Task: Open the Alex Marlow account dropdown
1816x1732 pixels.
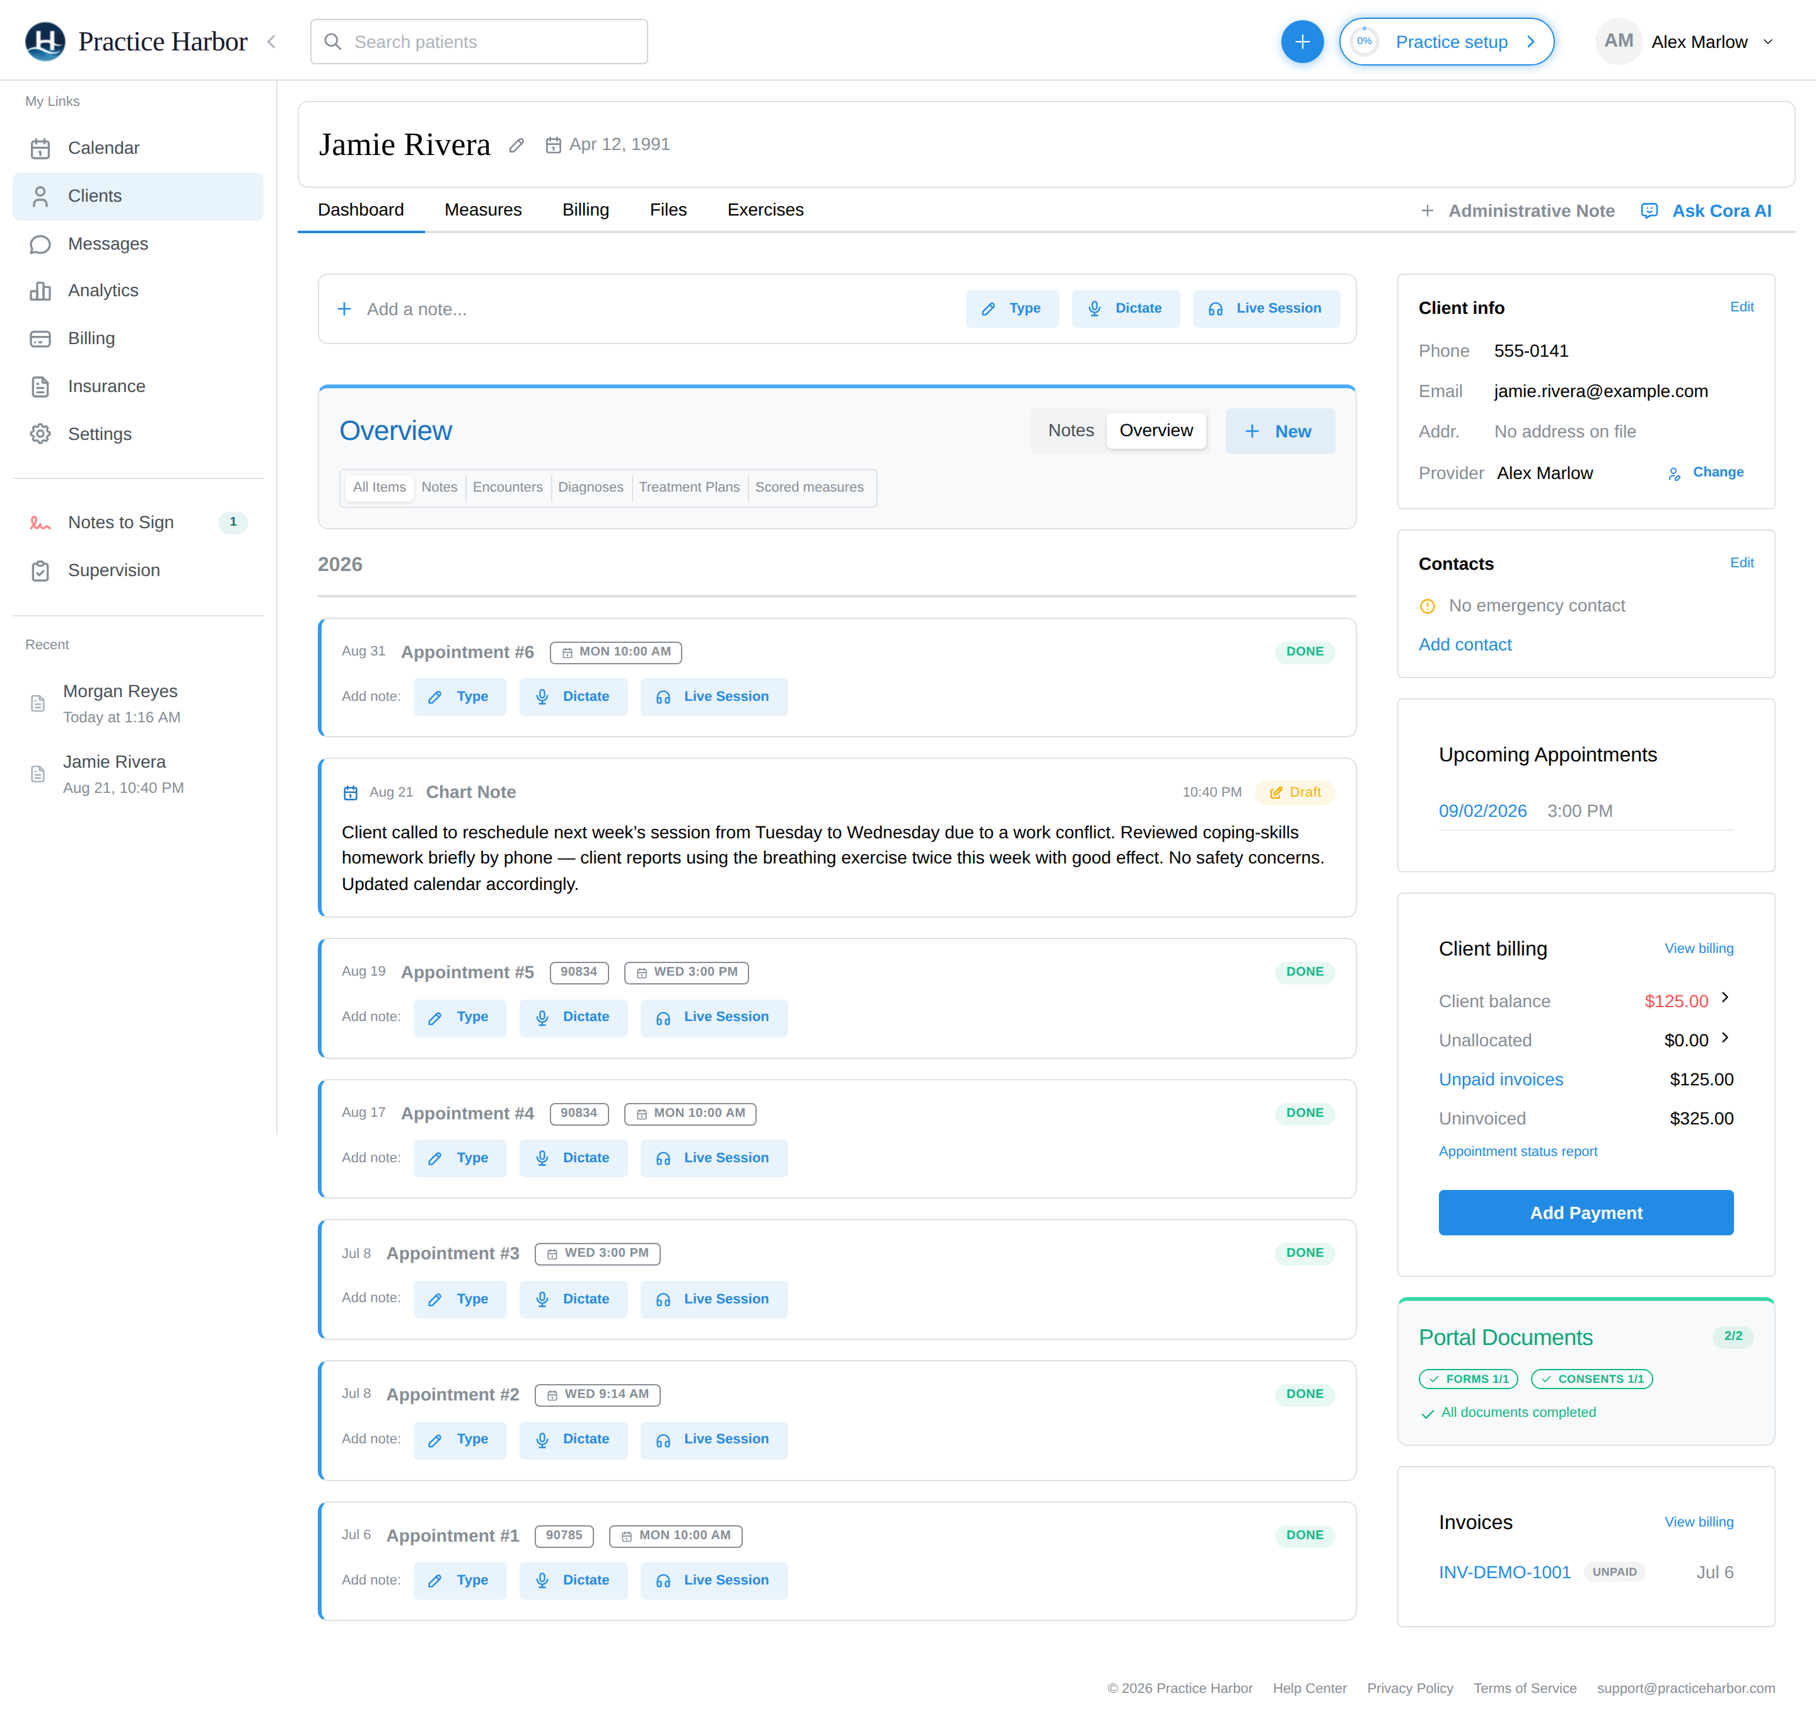Action: point(1687,42)
